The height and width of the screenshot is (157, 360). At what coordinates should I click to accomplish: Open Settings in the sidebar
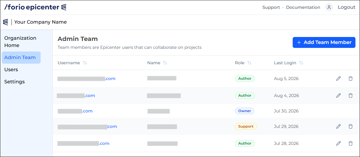click(14, 82)
